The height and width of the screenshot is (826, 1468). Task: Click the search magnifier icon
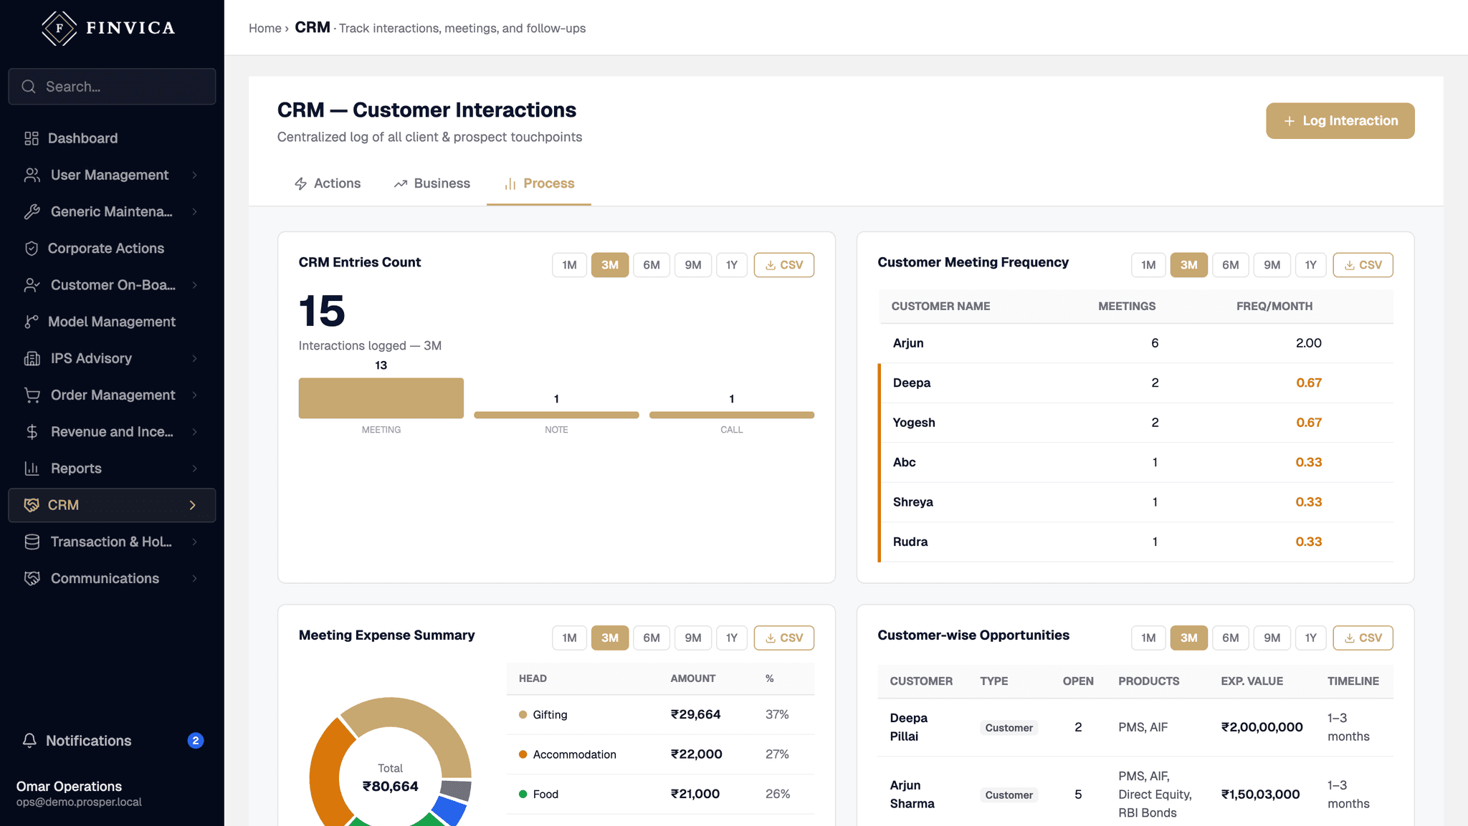pos(29,87)
